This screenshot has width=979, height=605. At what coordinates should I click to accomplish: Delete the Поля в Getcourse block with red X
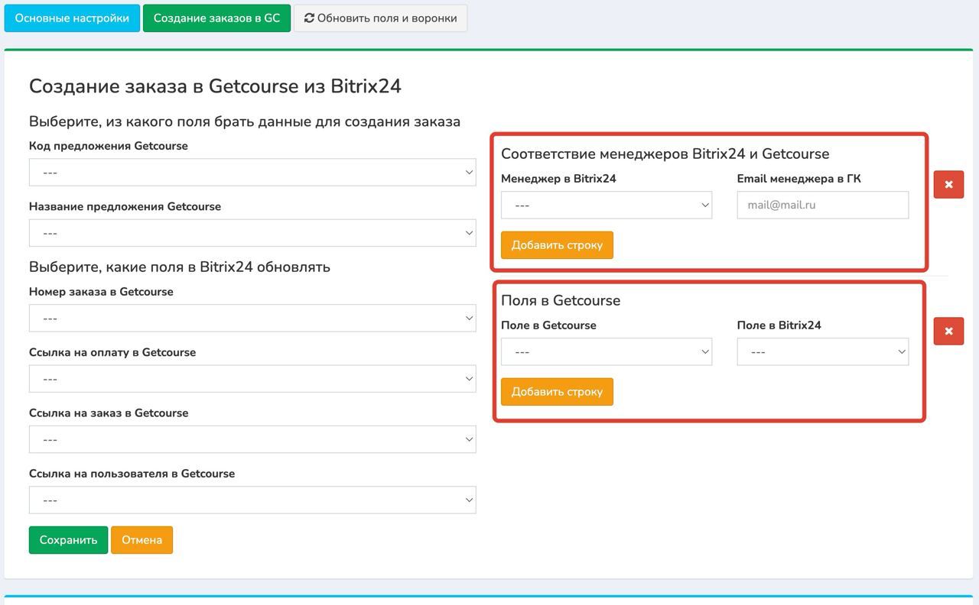coord(948,332)
